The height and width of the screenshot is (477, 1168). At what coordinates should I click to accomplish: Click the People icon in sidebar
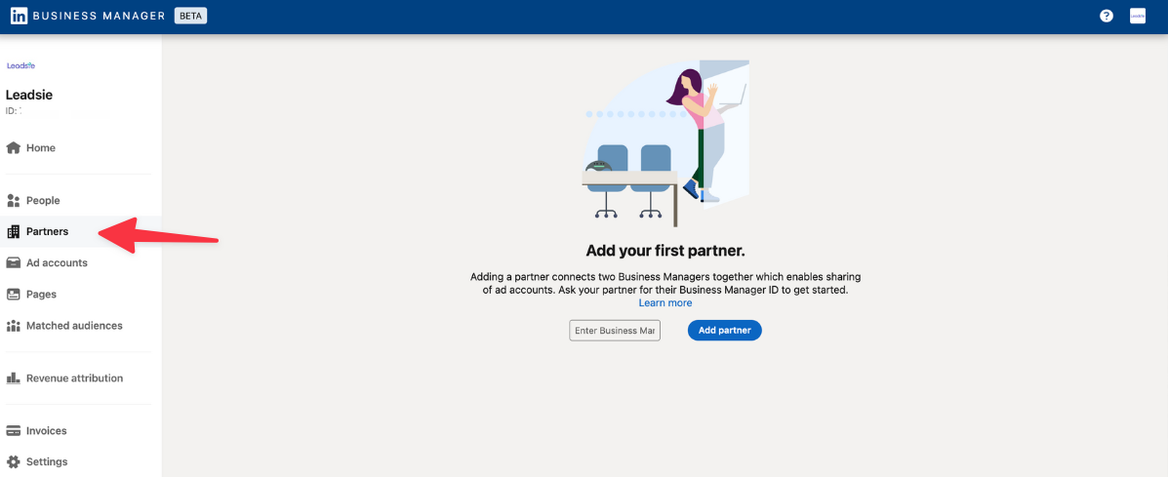(x=13, y=200)
